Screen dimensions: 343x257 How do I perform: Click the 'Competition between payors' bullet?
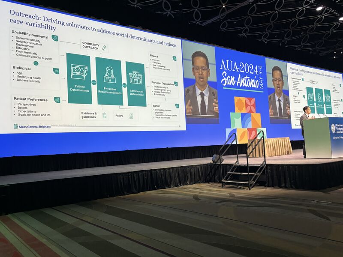coord(166,115)
